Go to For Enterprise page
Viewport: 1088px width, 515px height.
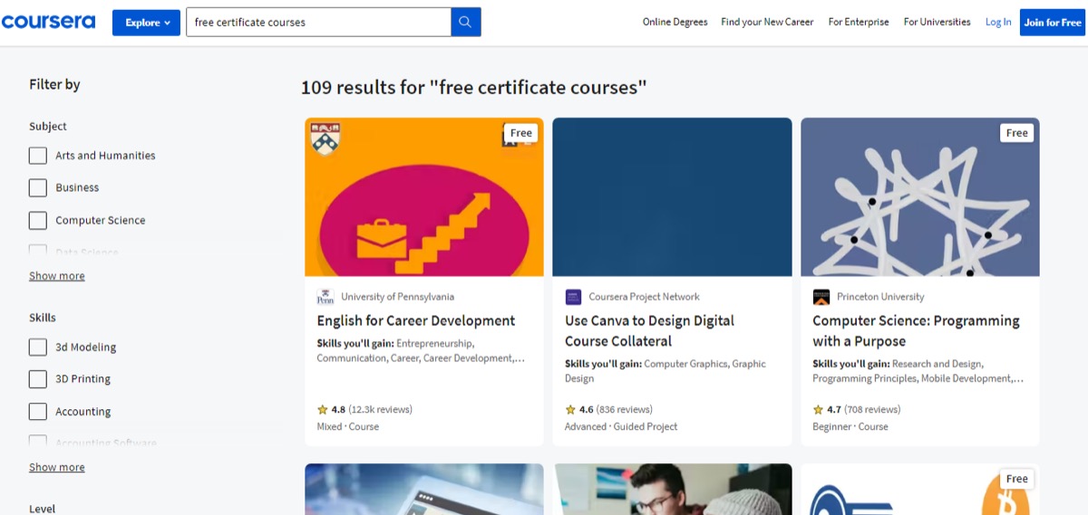[859, 22]
